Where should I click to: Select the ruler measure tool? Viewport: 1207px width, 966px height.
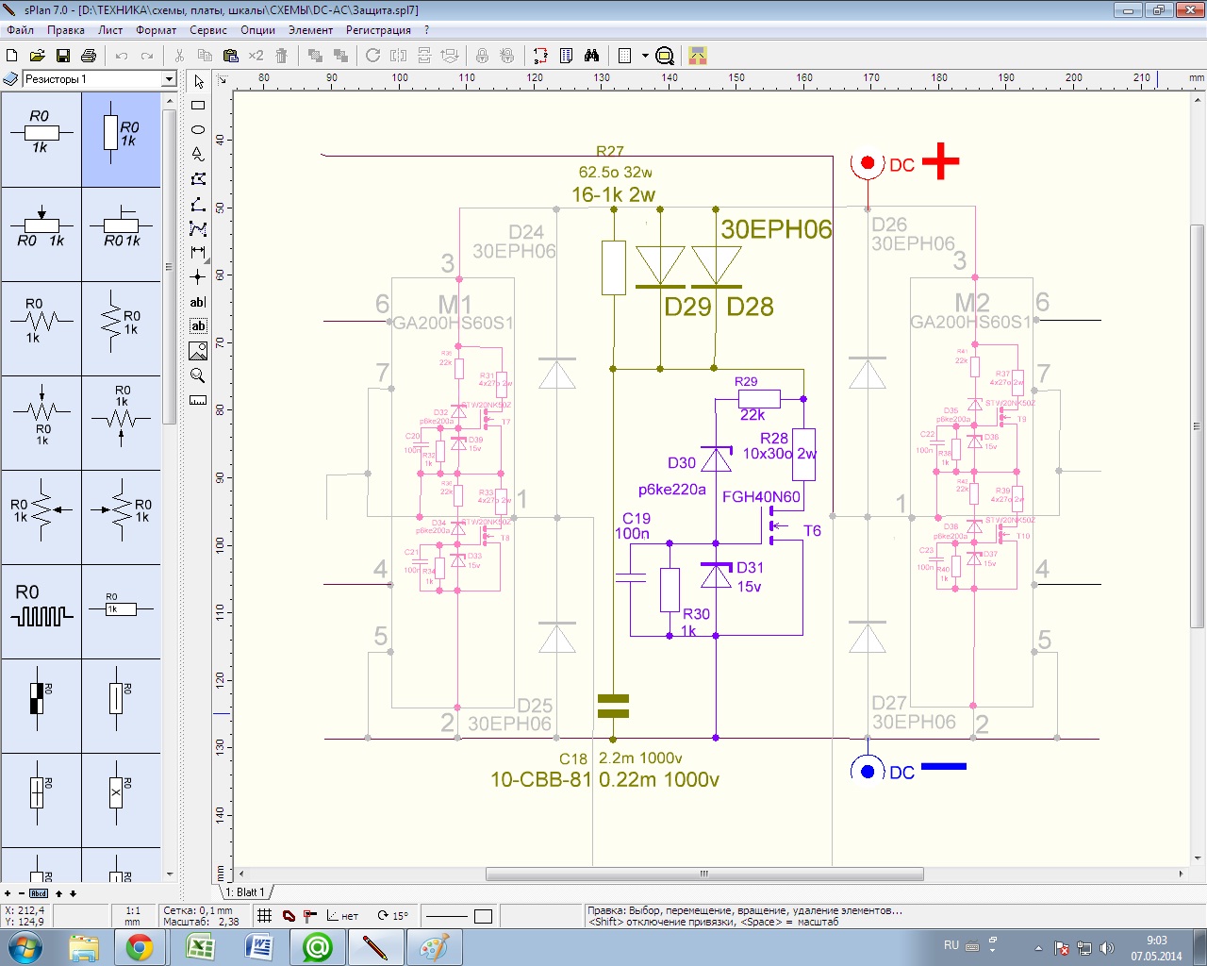click(198, 400)
